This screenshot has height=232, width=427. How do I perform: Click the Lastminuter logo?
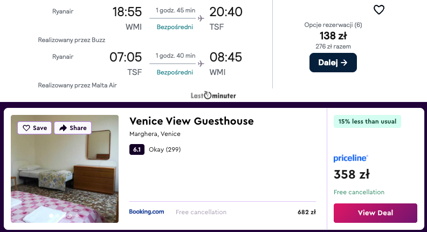tap(213, 95)
